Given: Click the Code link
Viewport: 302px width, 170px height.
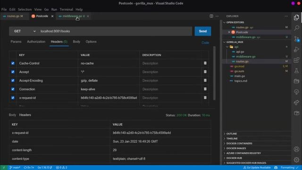Looking at the screenshot, I should click(x=205, y=43).
